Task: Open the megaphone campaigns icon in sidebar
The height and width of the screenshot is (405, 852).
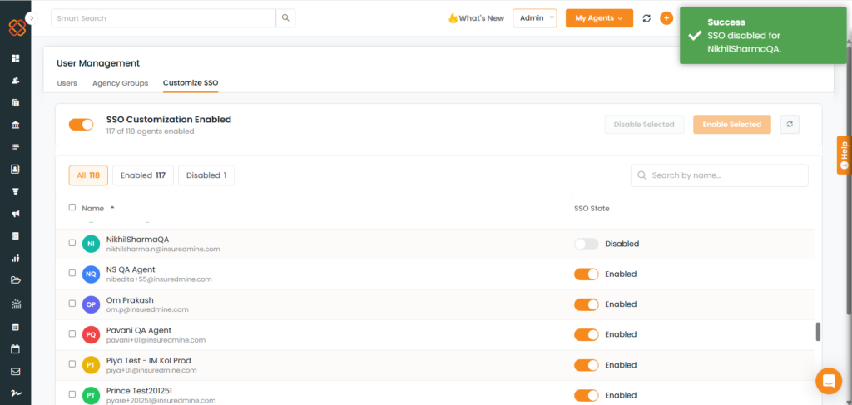Action: 15,214
